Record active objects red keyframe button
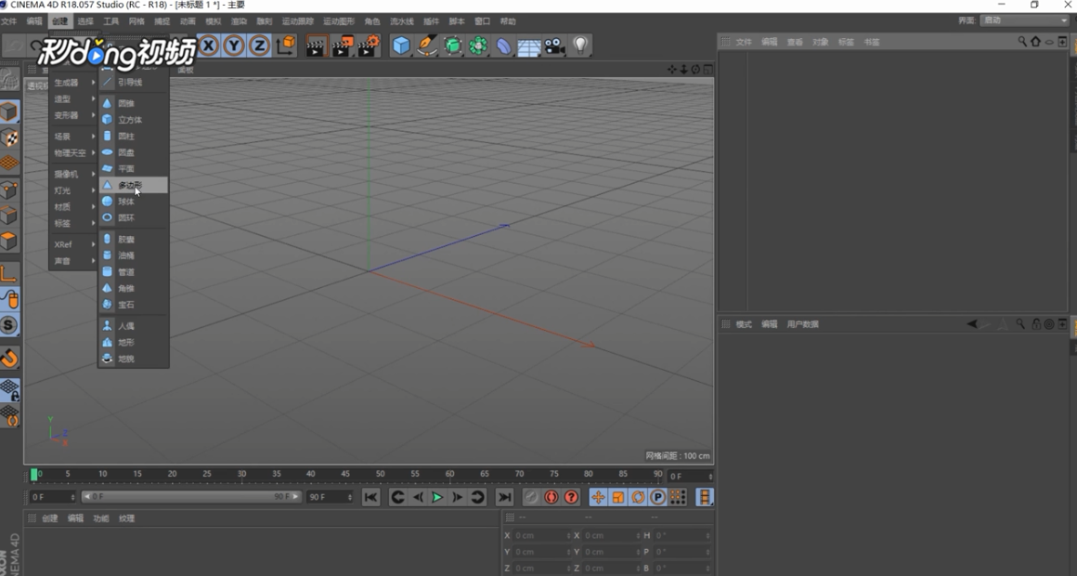This screenshot has width=1077, height=576. [551, 497]
